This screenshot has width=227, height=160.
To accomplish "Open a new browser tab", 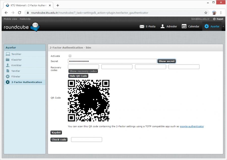I will tap(58, 5).
